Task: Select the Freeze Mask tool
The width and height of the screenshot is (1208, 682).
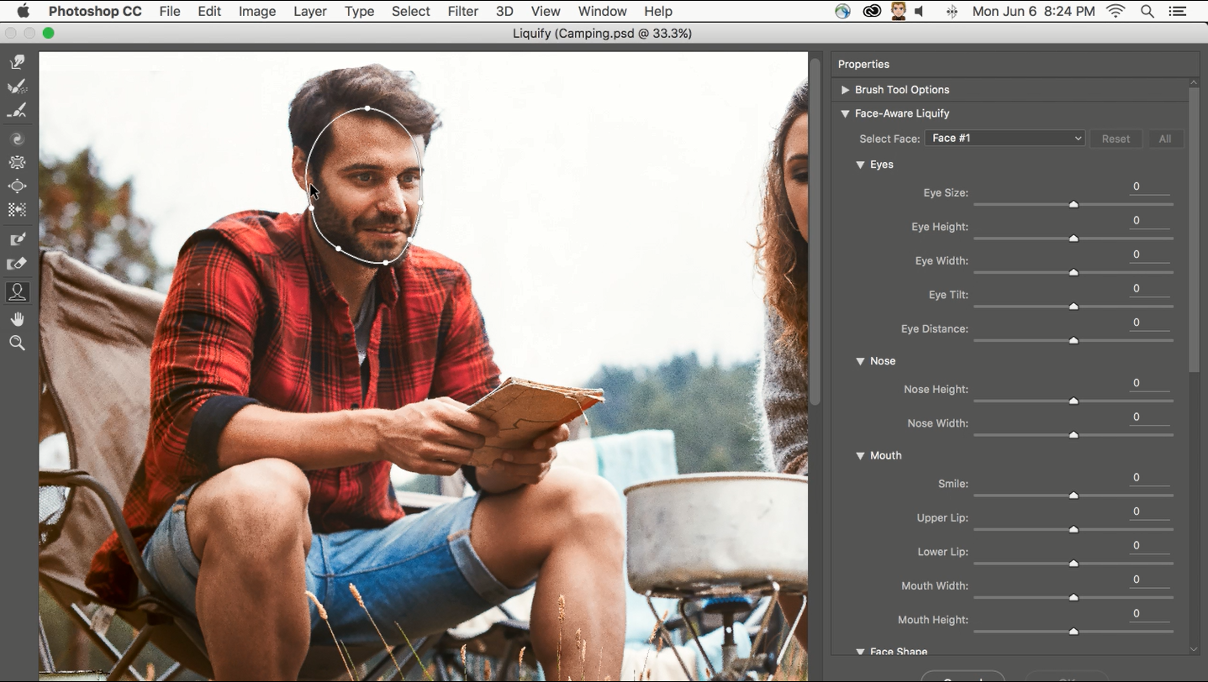Action: click(x=17, y=240)
